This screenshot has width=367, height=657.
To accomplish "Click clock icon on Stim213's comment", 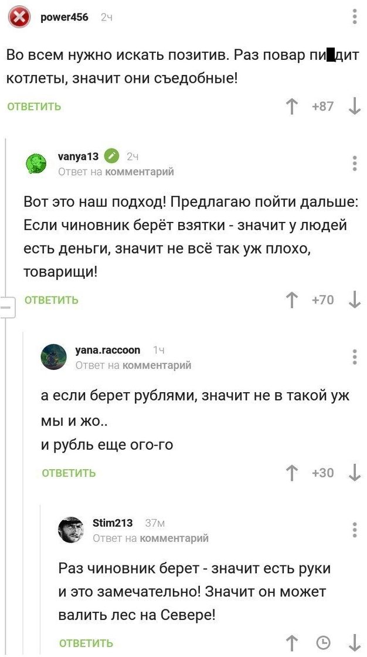I will click(x=323, y=642).
